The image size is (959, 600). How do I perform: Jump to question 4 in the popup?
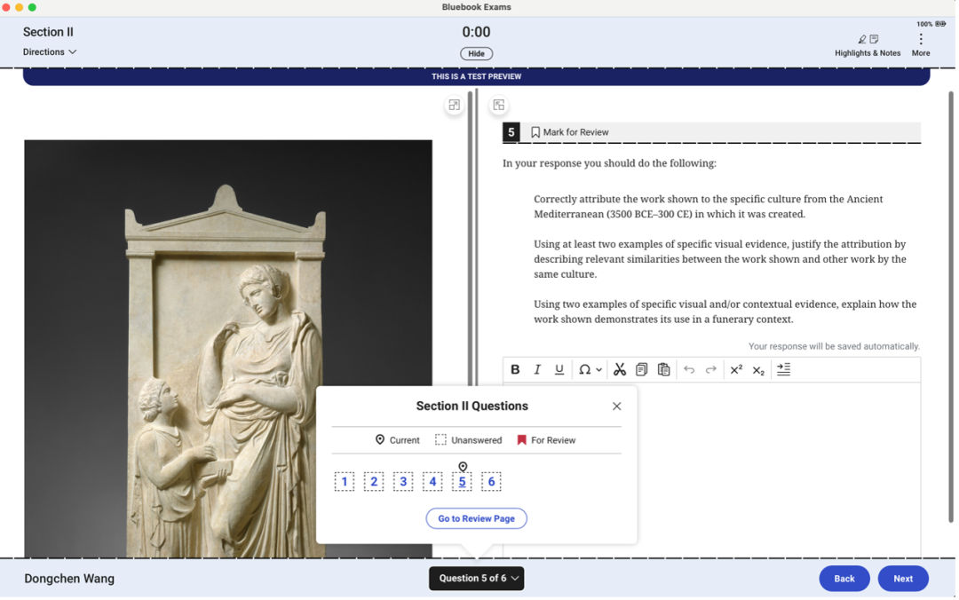(432, 481)
